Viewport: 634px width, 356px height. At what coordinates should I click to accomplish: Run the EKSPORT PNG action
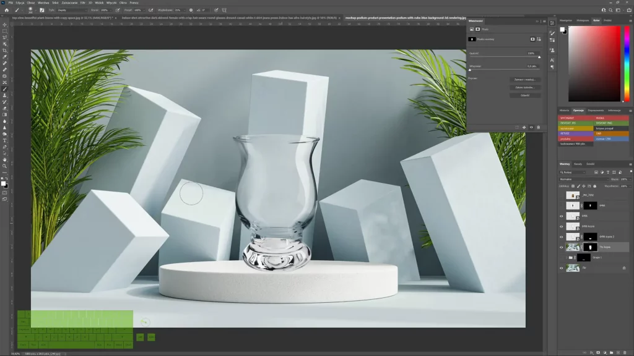[611, 123]
